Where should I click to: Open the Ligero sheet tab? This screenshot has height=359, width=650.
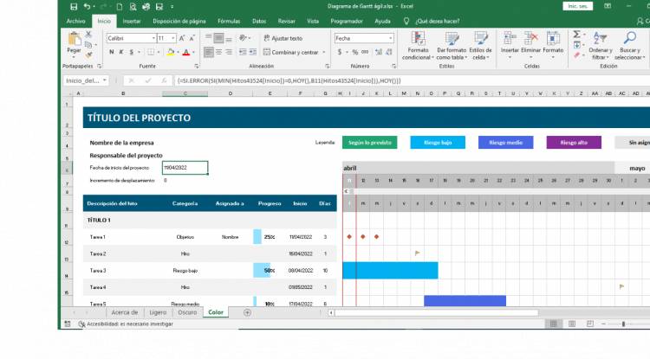point(158,312)
